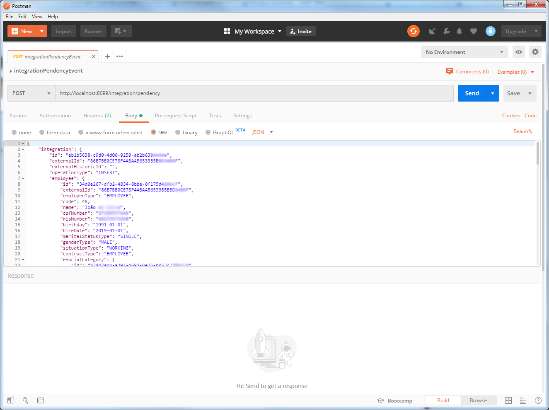Click the request URL input field
Image resolution: width=549 pixels, height=410 pixels.
(254, 93)
